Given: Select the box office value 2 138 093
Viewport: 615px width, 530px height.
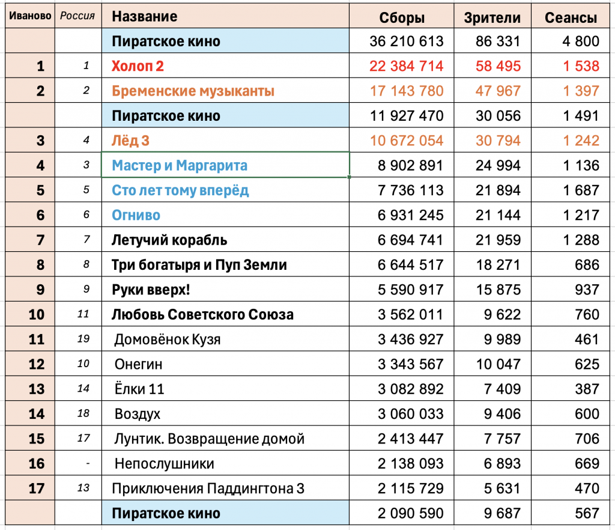Looking at the screenshot, I should coord(410,463).
